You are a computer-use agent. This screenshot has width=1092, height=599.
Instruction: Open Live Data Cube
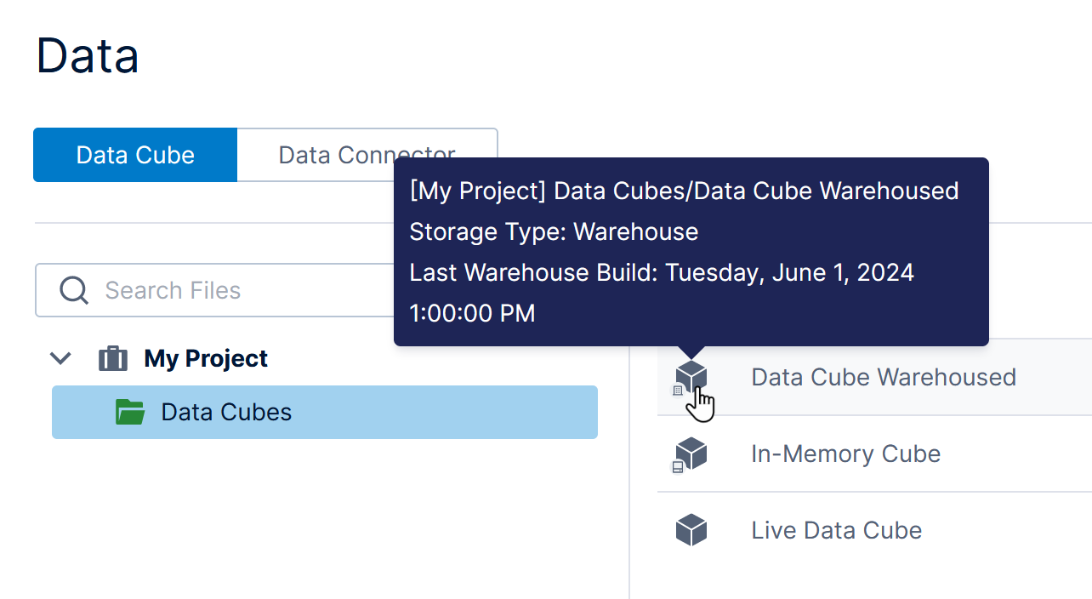point(836,529)
